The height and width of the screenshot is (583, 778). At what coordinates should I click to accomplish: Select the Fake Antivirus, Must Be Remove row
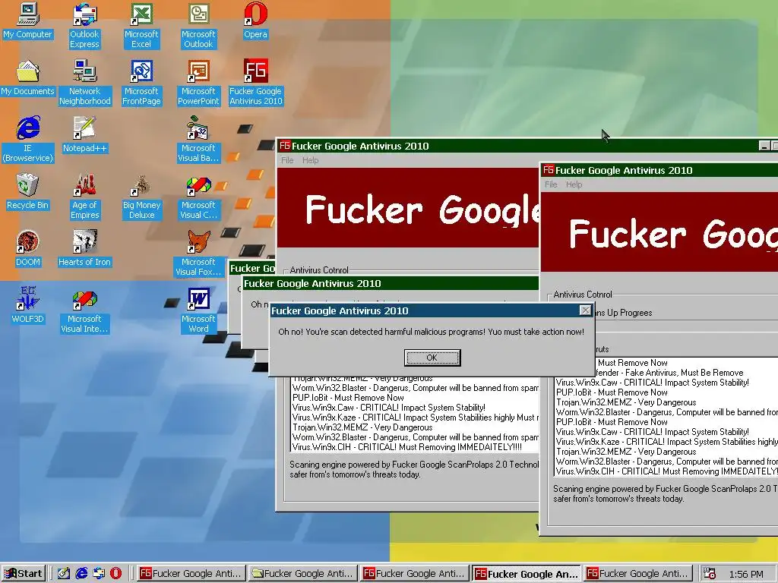[686, 372]
